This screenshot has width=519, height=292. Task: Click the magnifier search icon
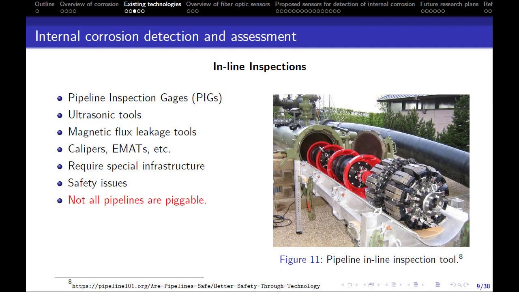(459, 285)
